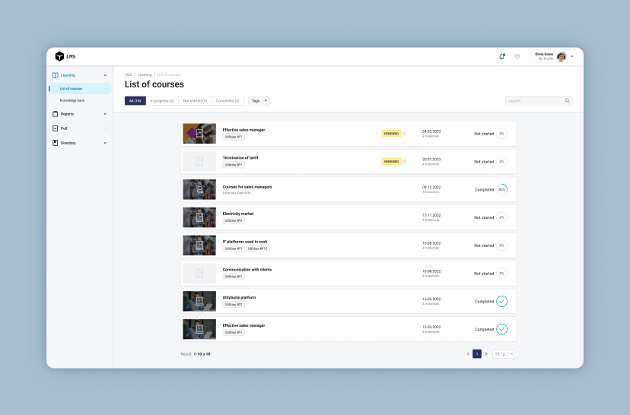Switch to the In progress tab

[162, 100]
